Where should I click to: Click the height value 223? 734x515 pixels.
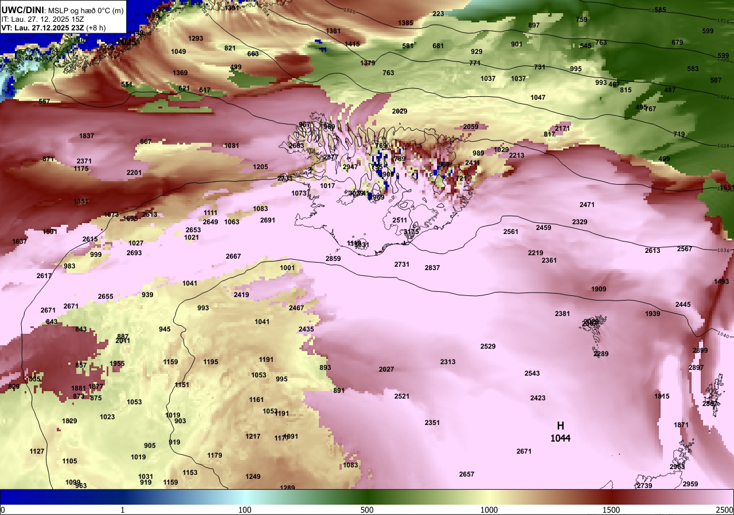point(438,14)
